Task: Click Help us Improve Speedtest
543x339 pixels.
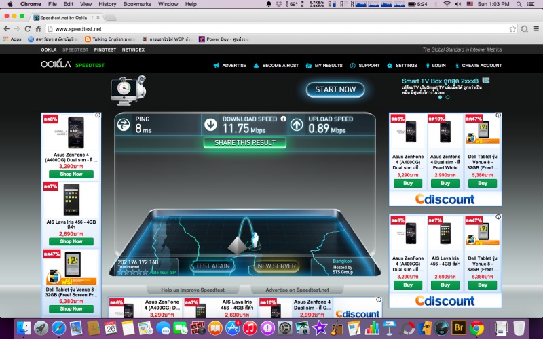Action: coord(193,290)
